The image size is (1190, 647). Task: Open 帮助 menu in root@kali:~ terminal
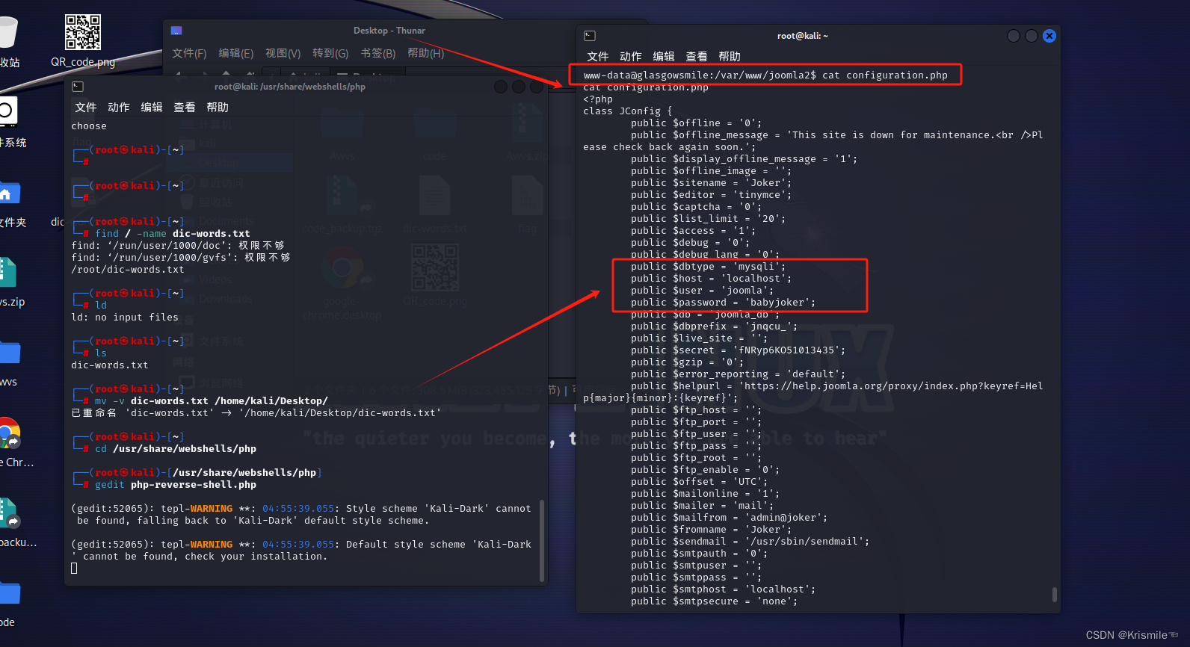click(730, 57)
